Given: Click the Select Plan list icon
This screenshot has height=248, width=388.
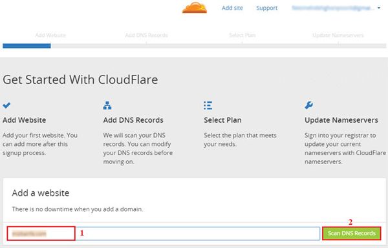Looking at the screenshot, I should [x=208, y=105].
